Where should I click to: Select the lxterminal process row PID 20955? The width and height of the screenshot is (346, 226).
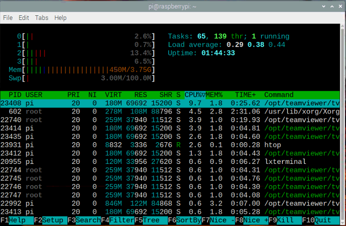click(170, 162)
